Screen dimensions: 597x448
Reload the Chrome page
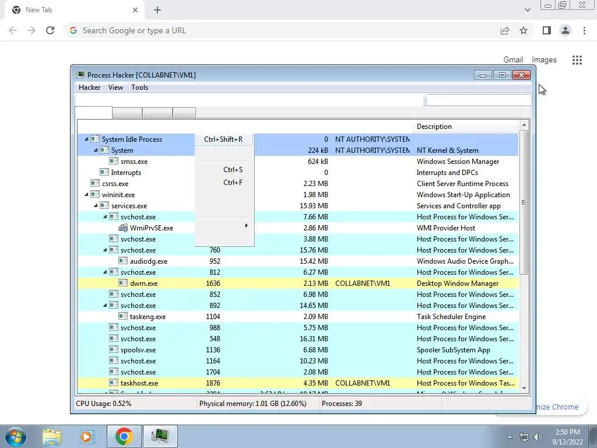point(50,30)
